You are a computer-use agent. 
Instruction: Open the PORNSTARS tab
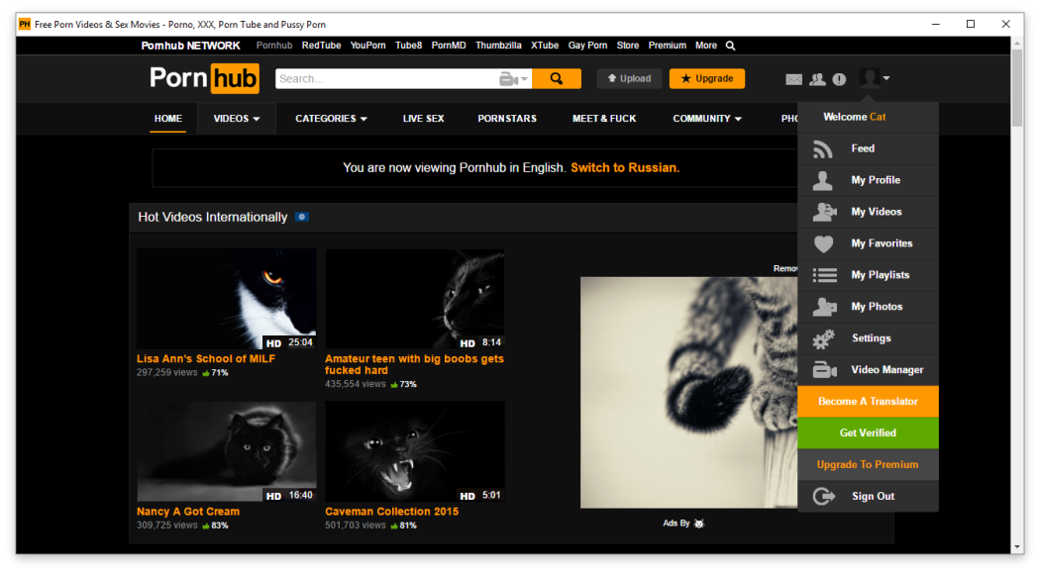coord(507,119)
